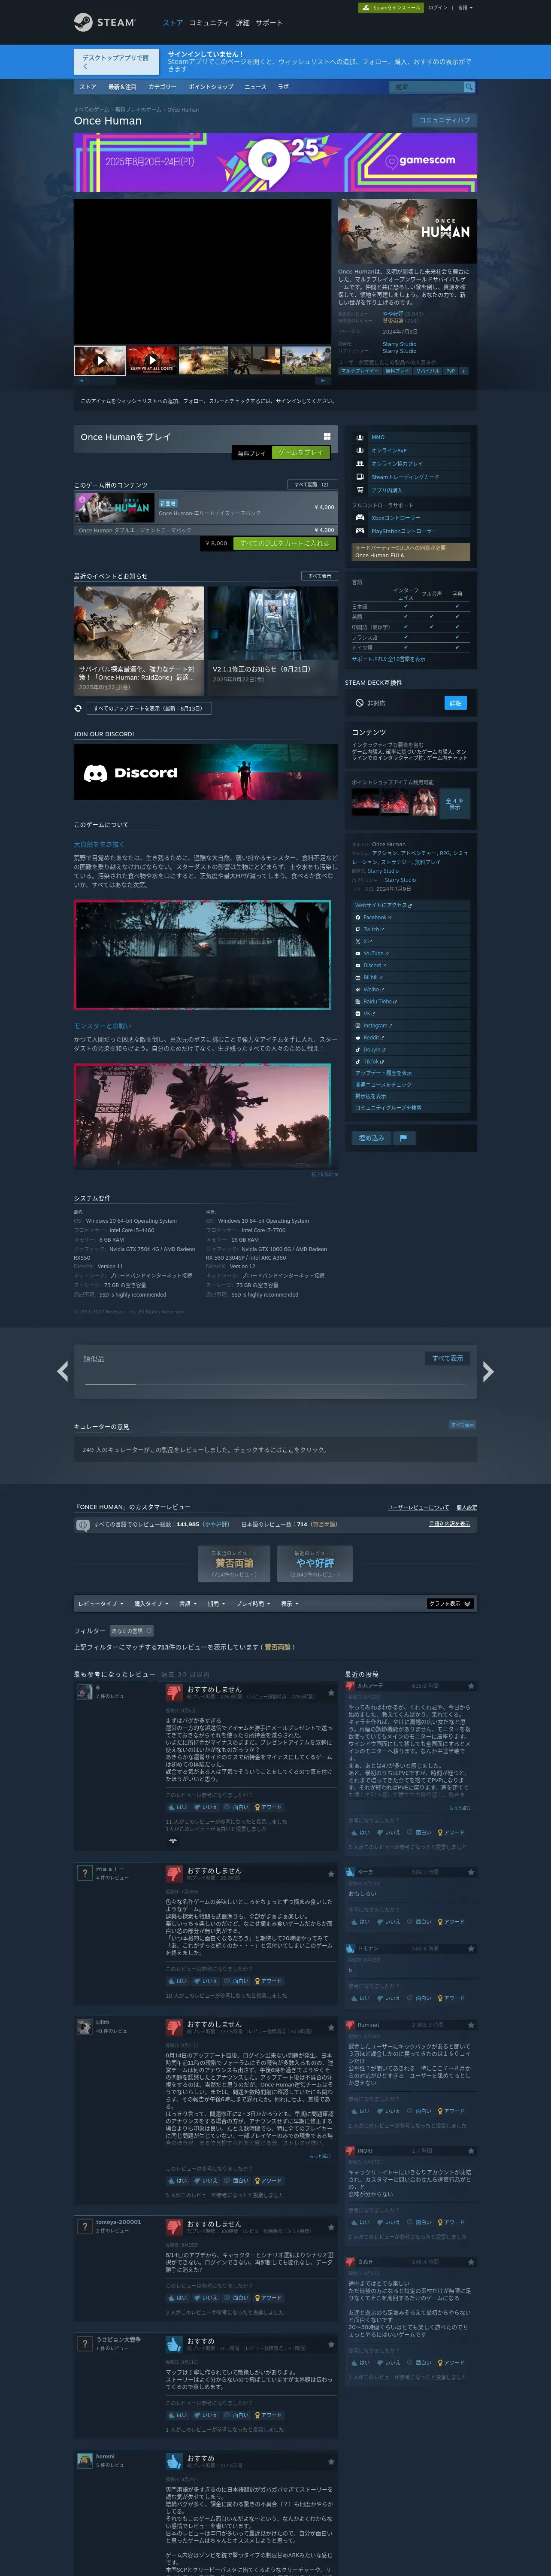Open the V2.1.1修正のお知らせ event card
The image size is (551, 2576).
272,641
